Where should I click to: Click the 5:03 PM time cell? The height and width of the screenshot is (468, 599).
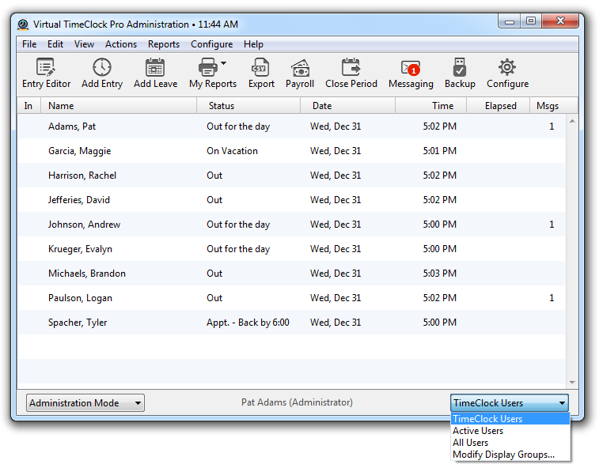click(x=439, y=274)
